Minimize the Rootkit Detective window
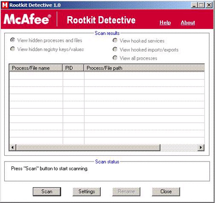Image resolution: width=215 pixels, height=203 pixels. pos(194,5)
